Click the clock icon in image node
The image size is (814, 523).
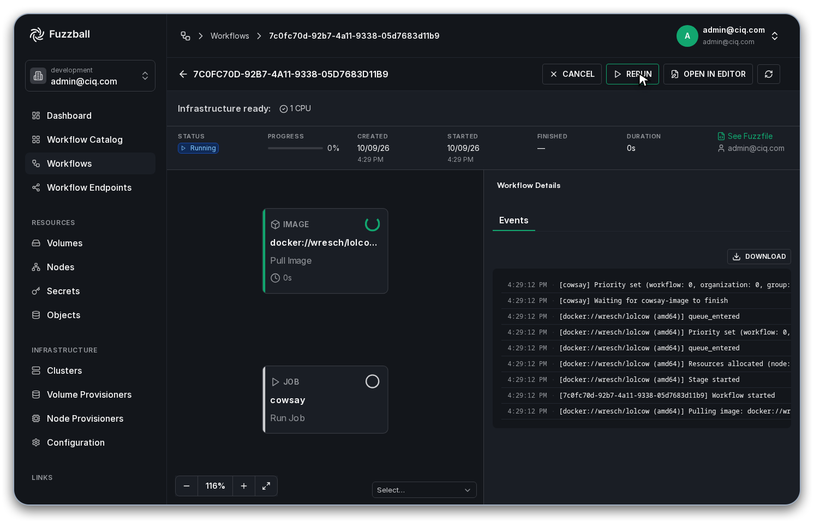coord(276,278)
